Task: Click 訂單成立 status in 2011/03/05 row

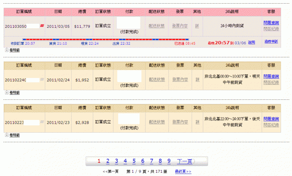Action: coord(103,26)
